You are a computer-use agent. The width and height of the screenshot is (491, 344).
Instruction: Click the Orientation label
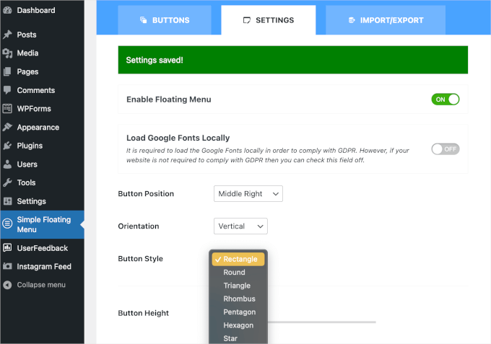click(x=139, y=226)
